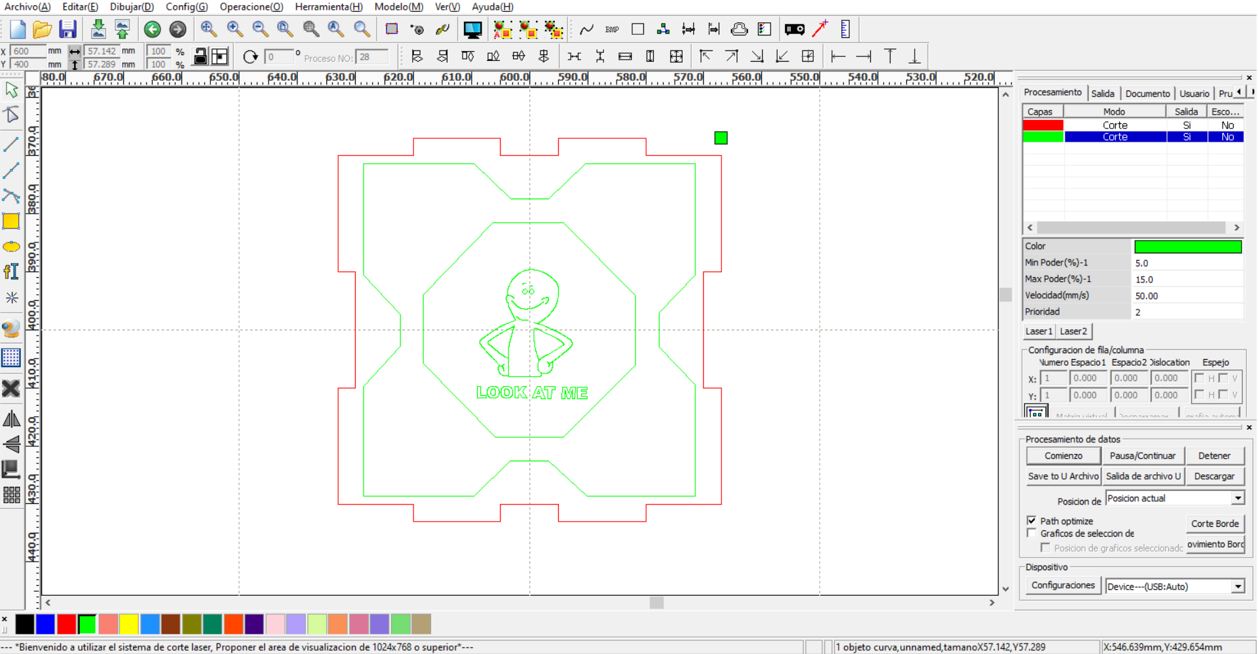
Task: Click the Detener button
Action: [x=1214, y=455]
